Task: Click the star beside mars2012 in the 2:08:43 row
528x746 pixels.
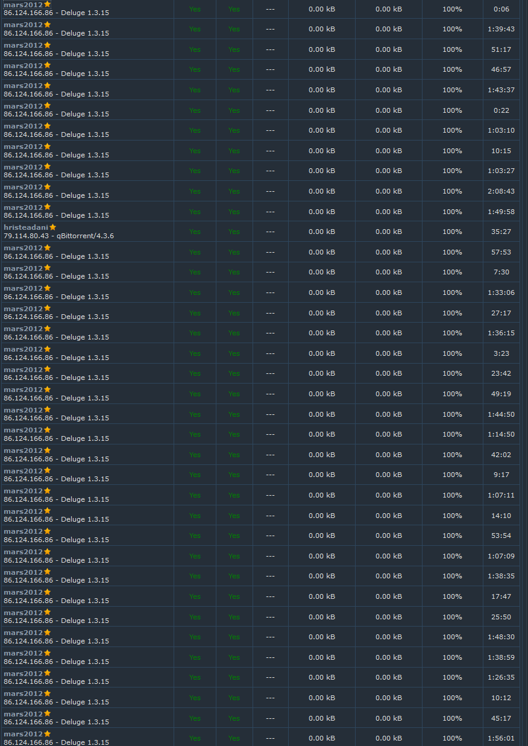Action: (x=47, y=187)
